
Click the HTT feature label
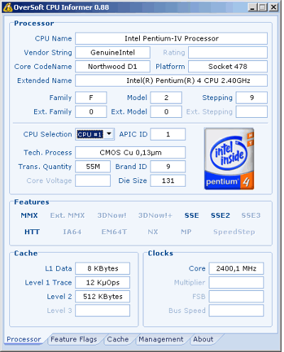click(32, 232)
